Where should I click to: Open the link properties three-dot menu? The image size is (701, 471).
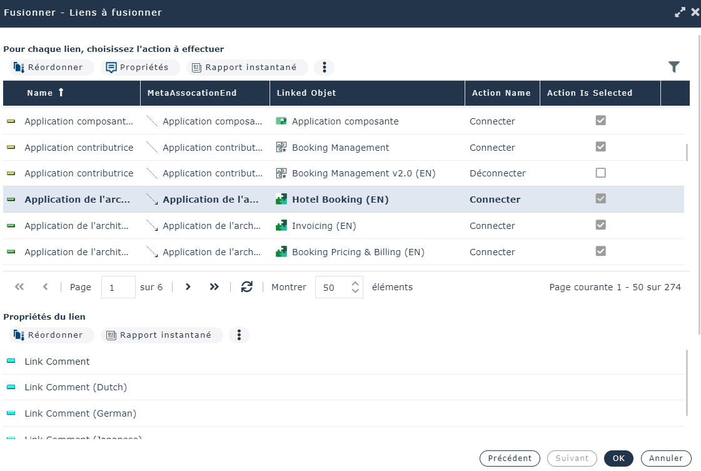(x=239, y=335)
